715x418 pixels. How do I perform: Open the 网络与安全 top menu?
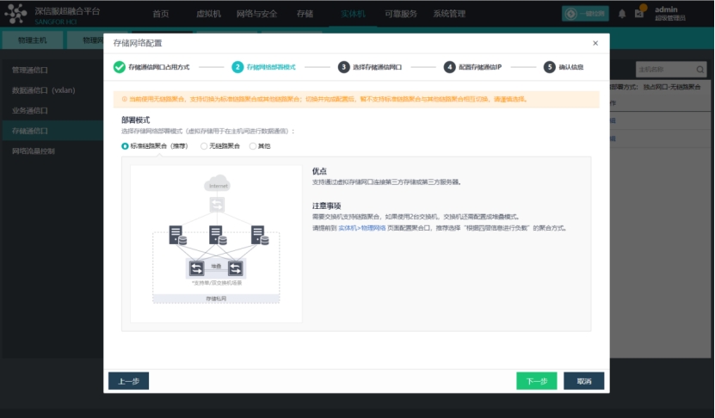coord(256,14)
